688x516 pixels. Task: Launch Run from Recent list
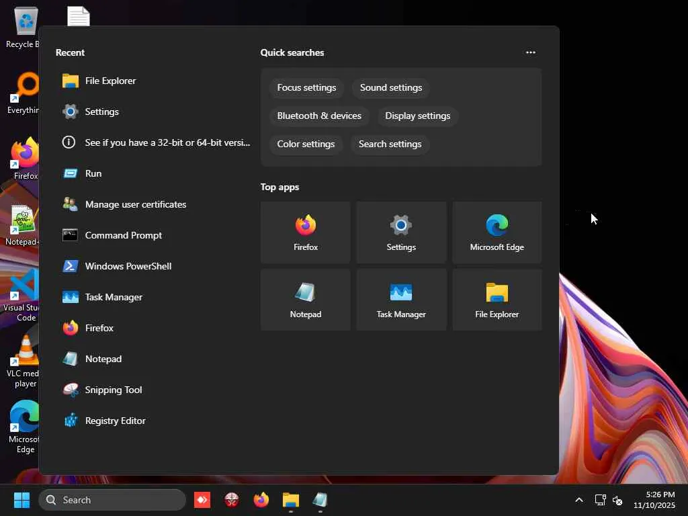click(x=153, y=173)
